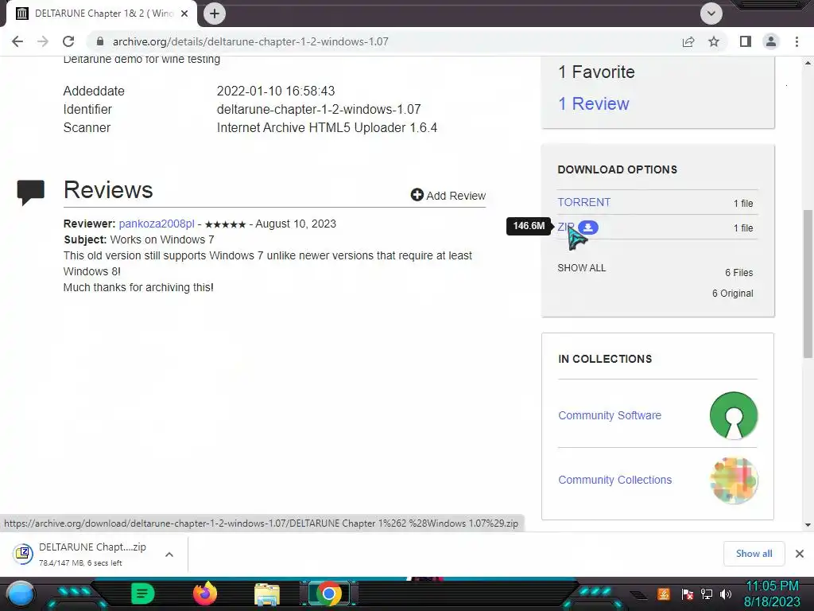Go back to the previous page
Image resolution: width=814 pixels, height=611 pixels.
tap(17, 41)
